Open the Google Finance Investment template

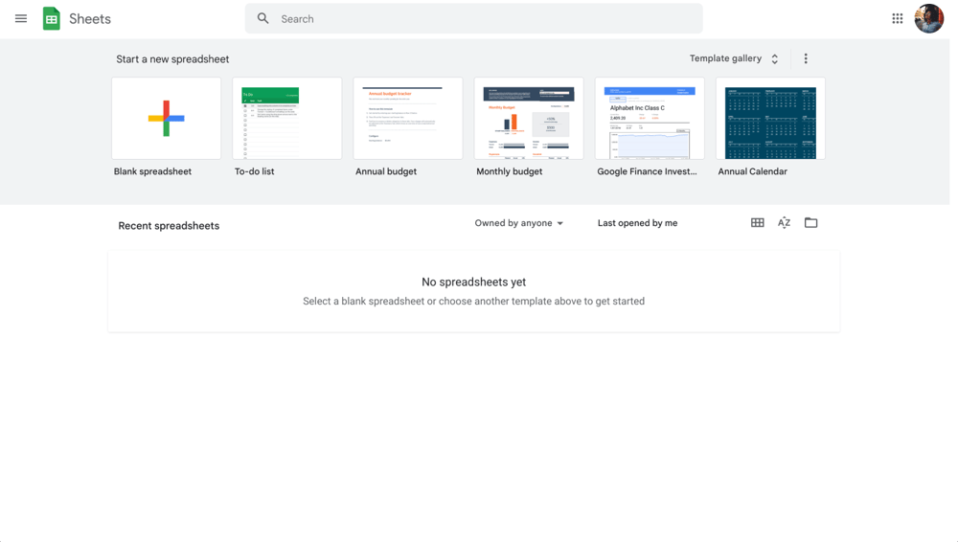650,119
